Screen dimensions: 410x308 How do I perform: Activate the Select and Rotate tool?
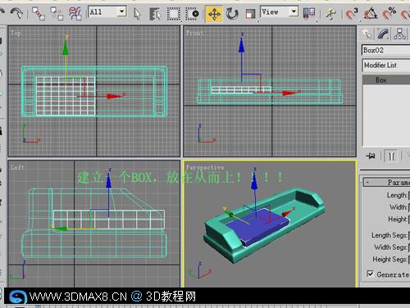232,13
